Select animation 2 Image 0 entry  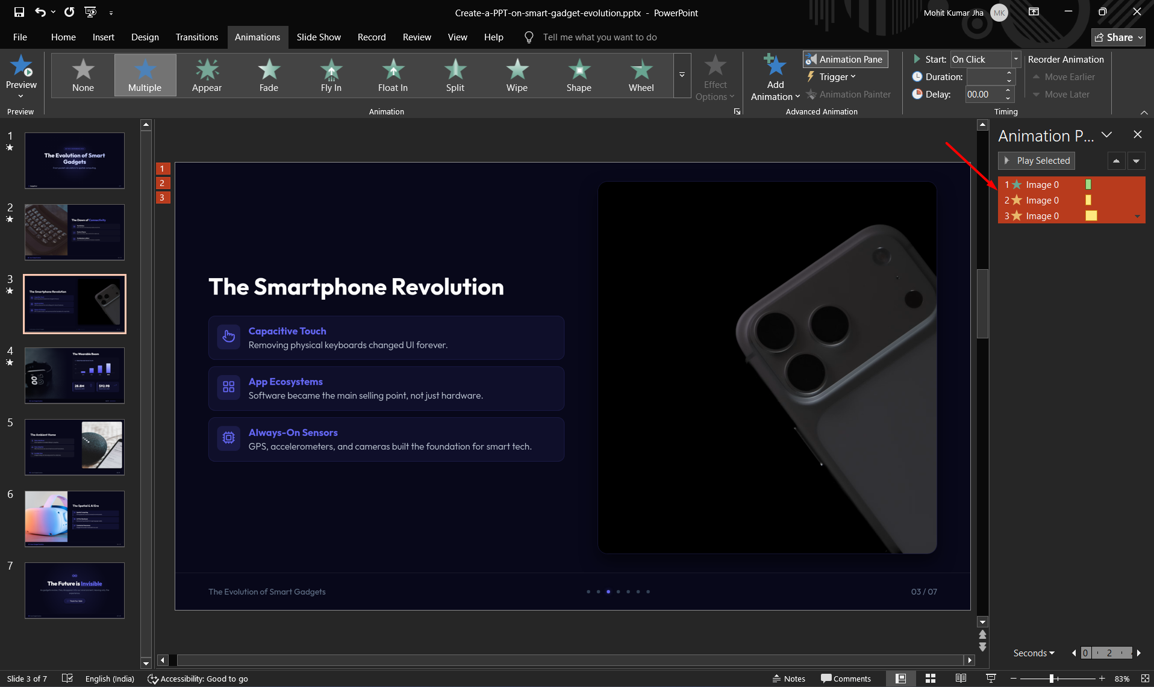(x=1071, y=201)
